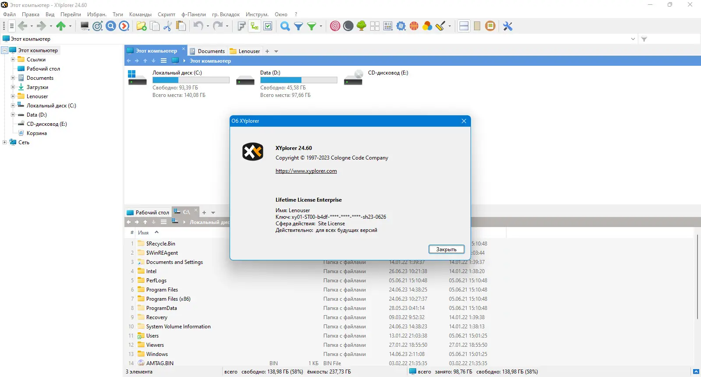Select the 'Program Files (x86)' folder row

pyautogui.click(x=168, y=299)
